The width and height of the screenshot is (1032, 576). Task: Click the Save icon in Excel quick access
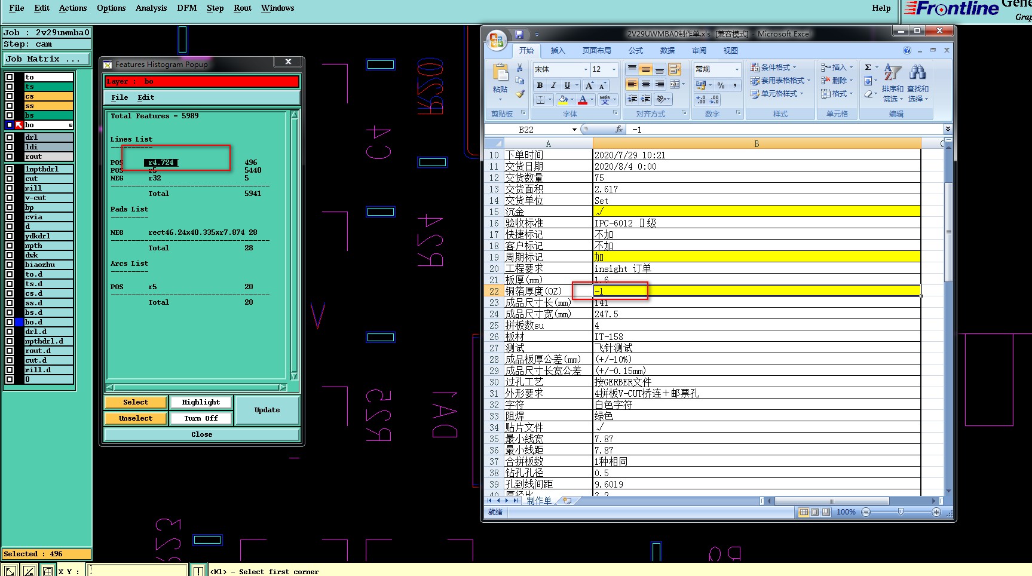pyautogui.click(x=519, y=35)
